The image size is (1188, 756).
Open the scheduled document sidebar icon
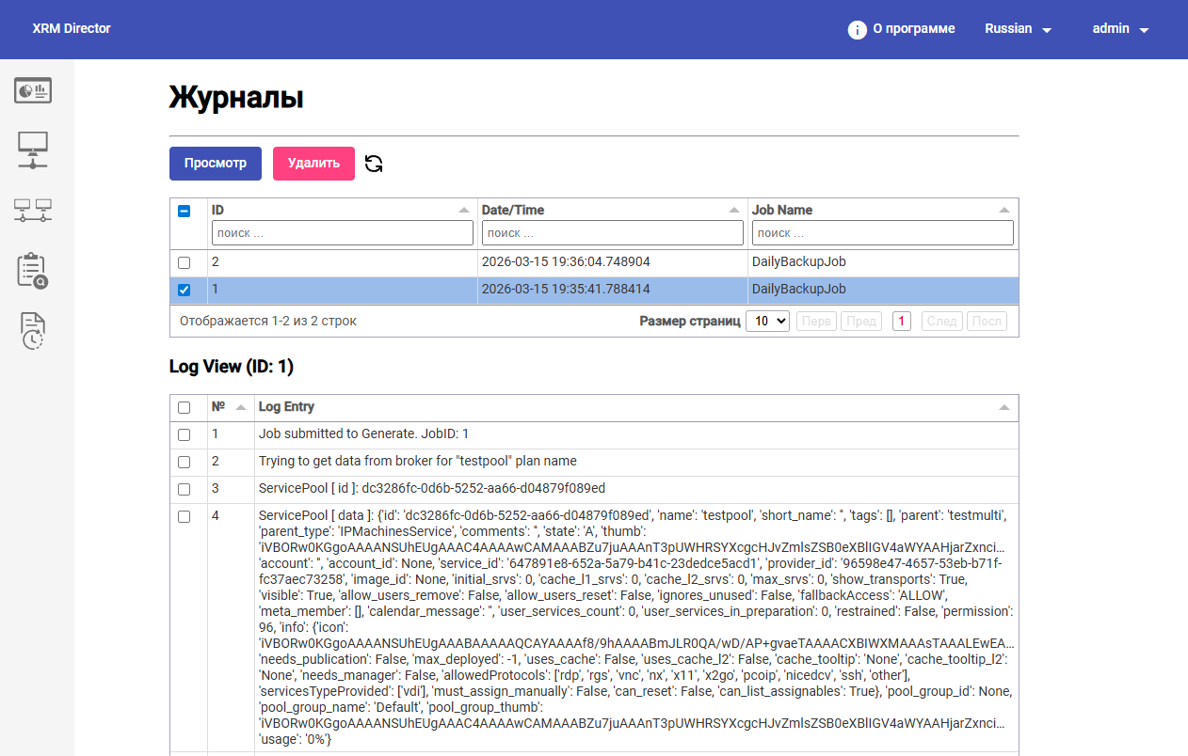pos(33,331)
